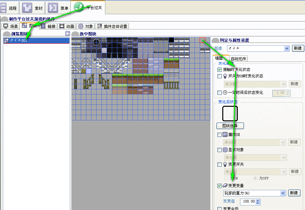This screenshot has width=305, height=210.
Task: Click the waveform icon beside 播放SE
Action: [x=225, y=135]
